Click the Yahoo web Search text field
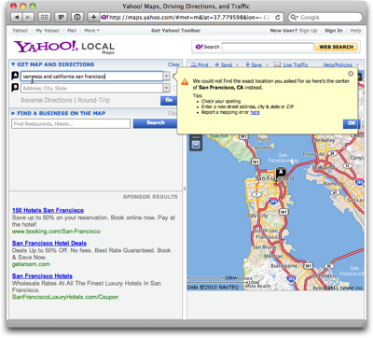Screen dimensions: 373x338 [268, 47]
